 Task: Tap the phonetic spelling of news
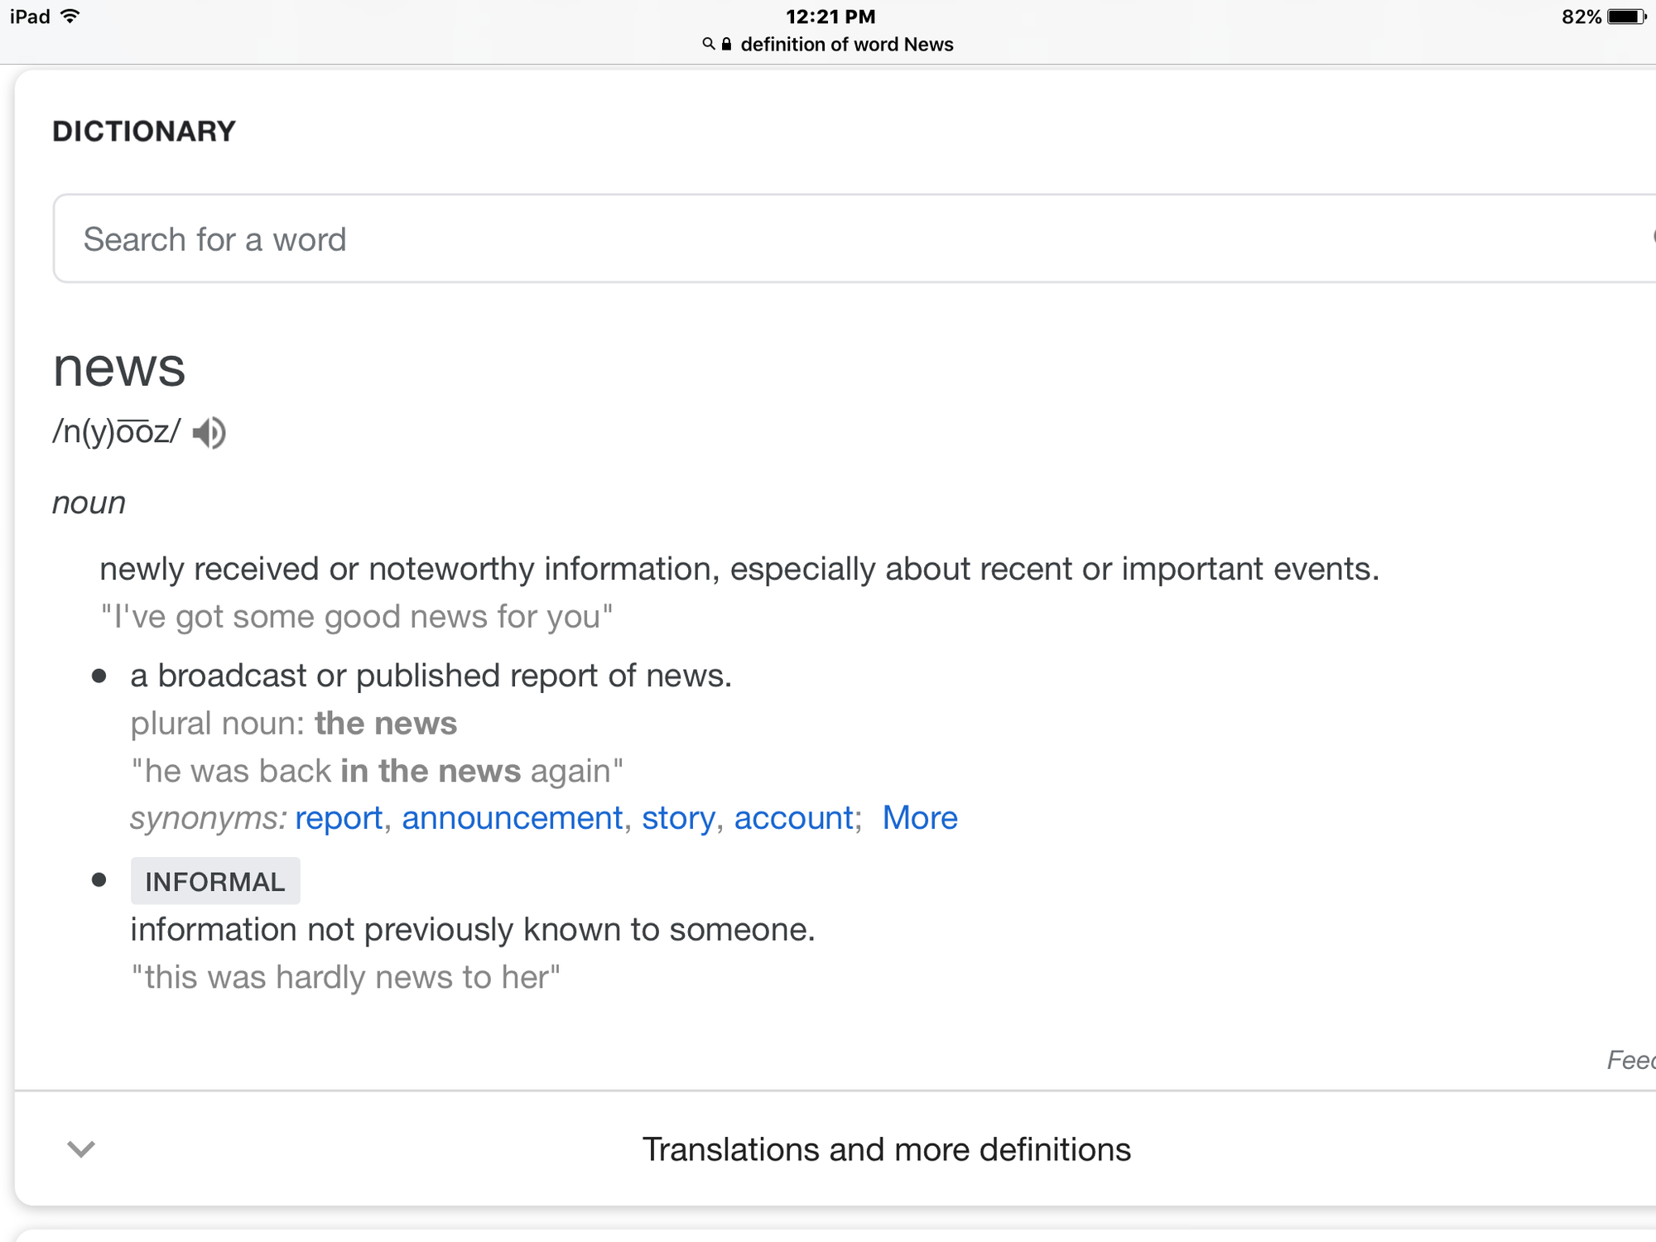(x=116, y=432)
